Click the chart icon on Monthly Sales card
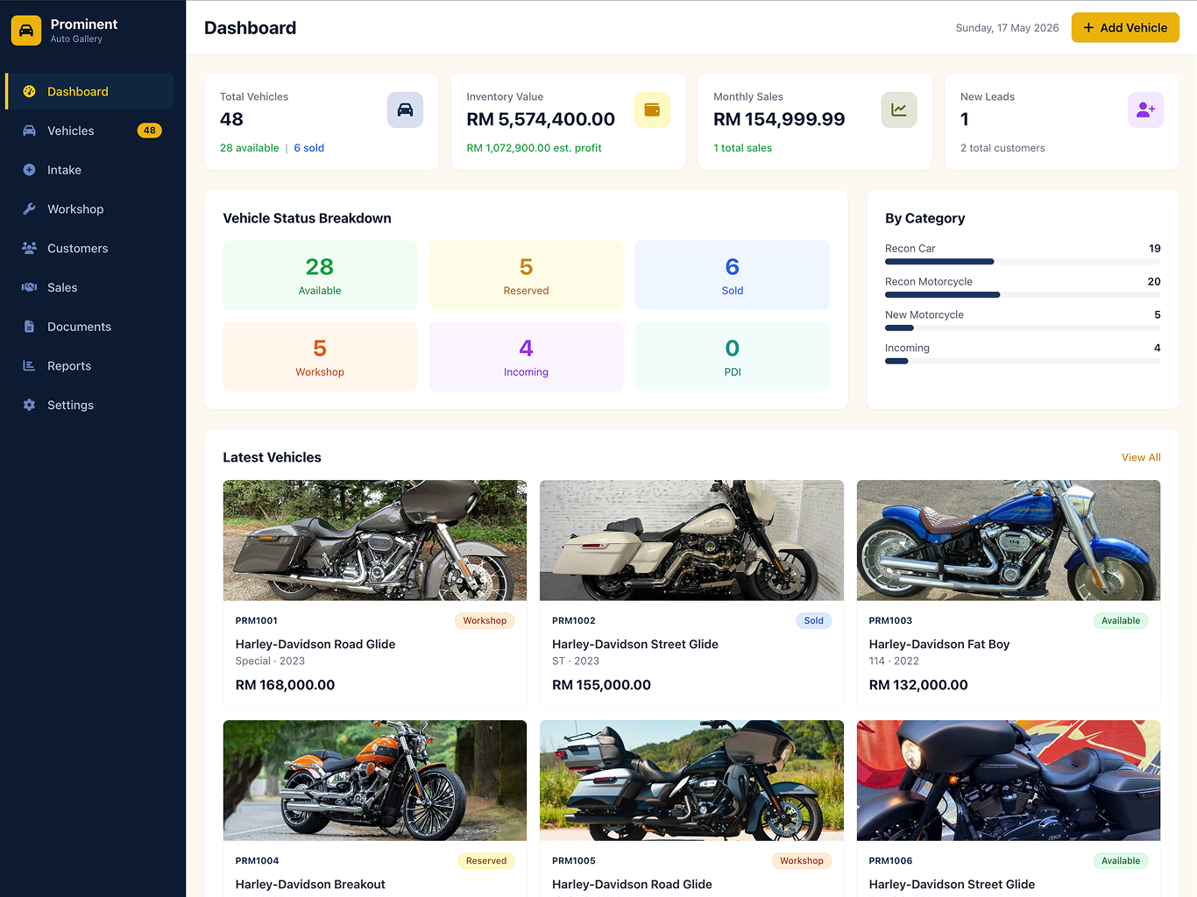 (899, 109)
